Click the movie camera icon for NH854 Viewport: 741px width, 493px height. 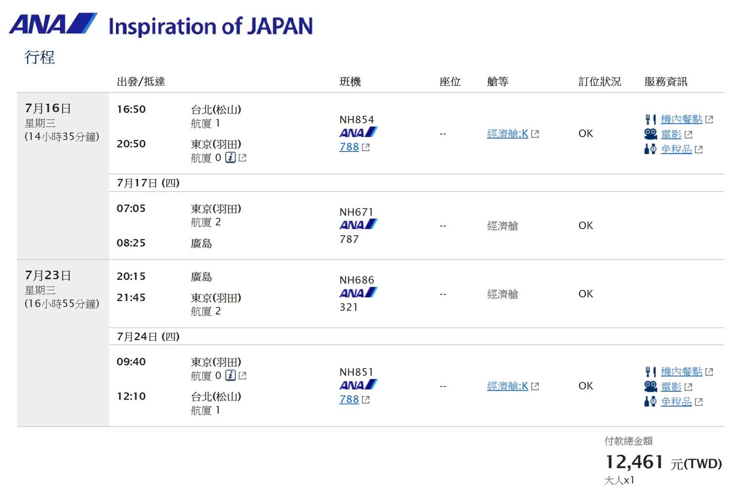tap(650, 135)
